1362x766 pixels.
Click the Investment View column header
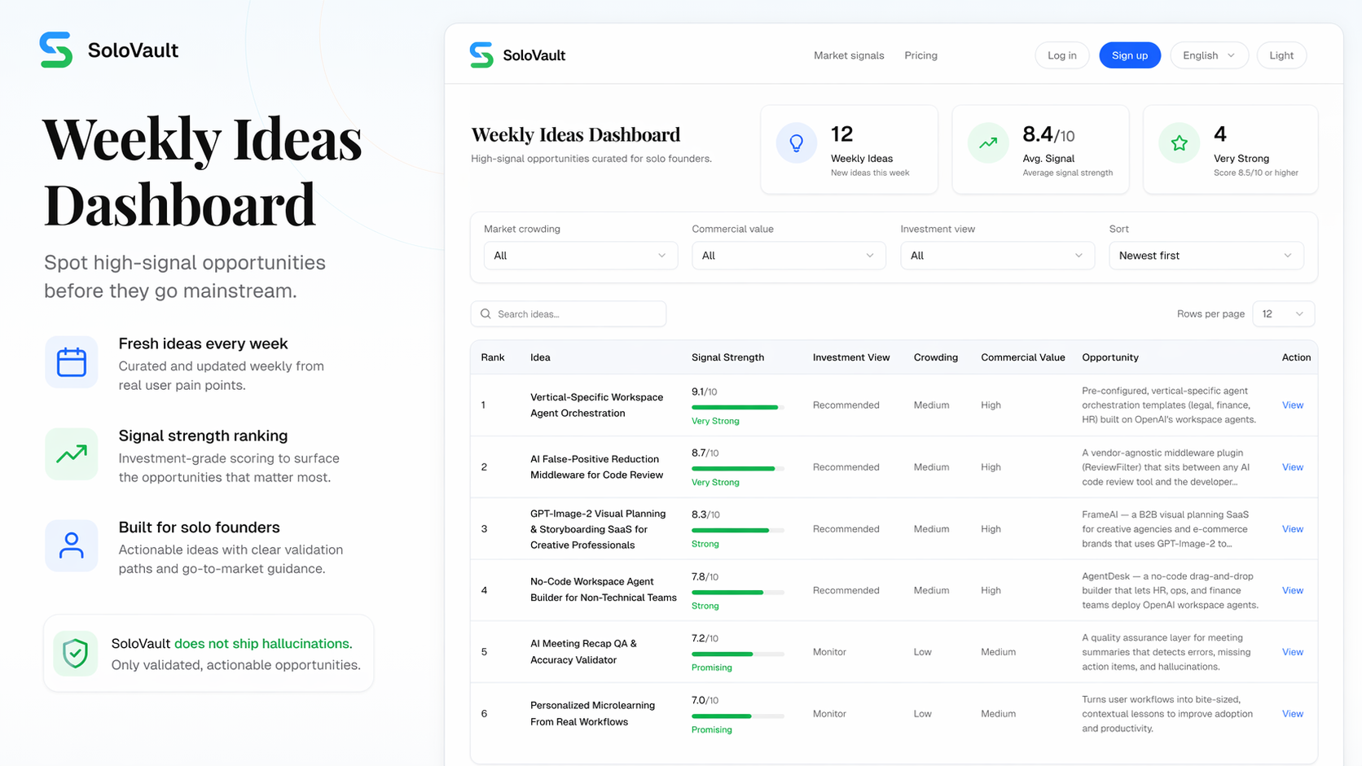pyautogui.click(x=851, y=357)
